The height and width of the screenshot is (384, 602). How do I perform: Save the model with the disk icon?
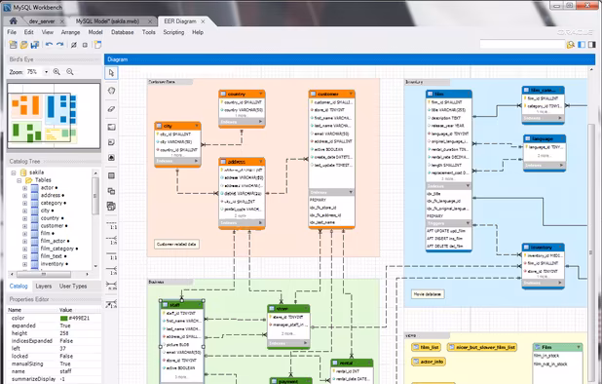(35, 45)
